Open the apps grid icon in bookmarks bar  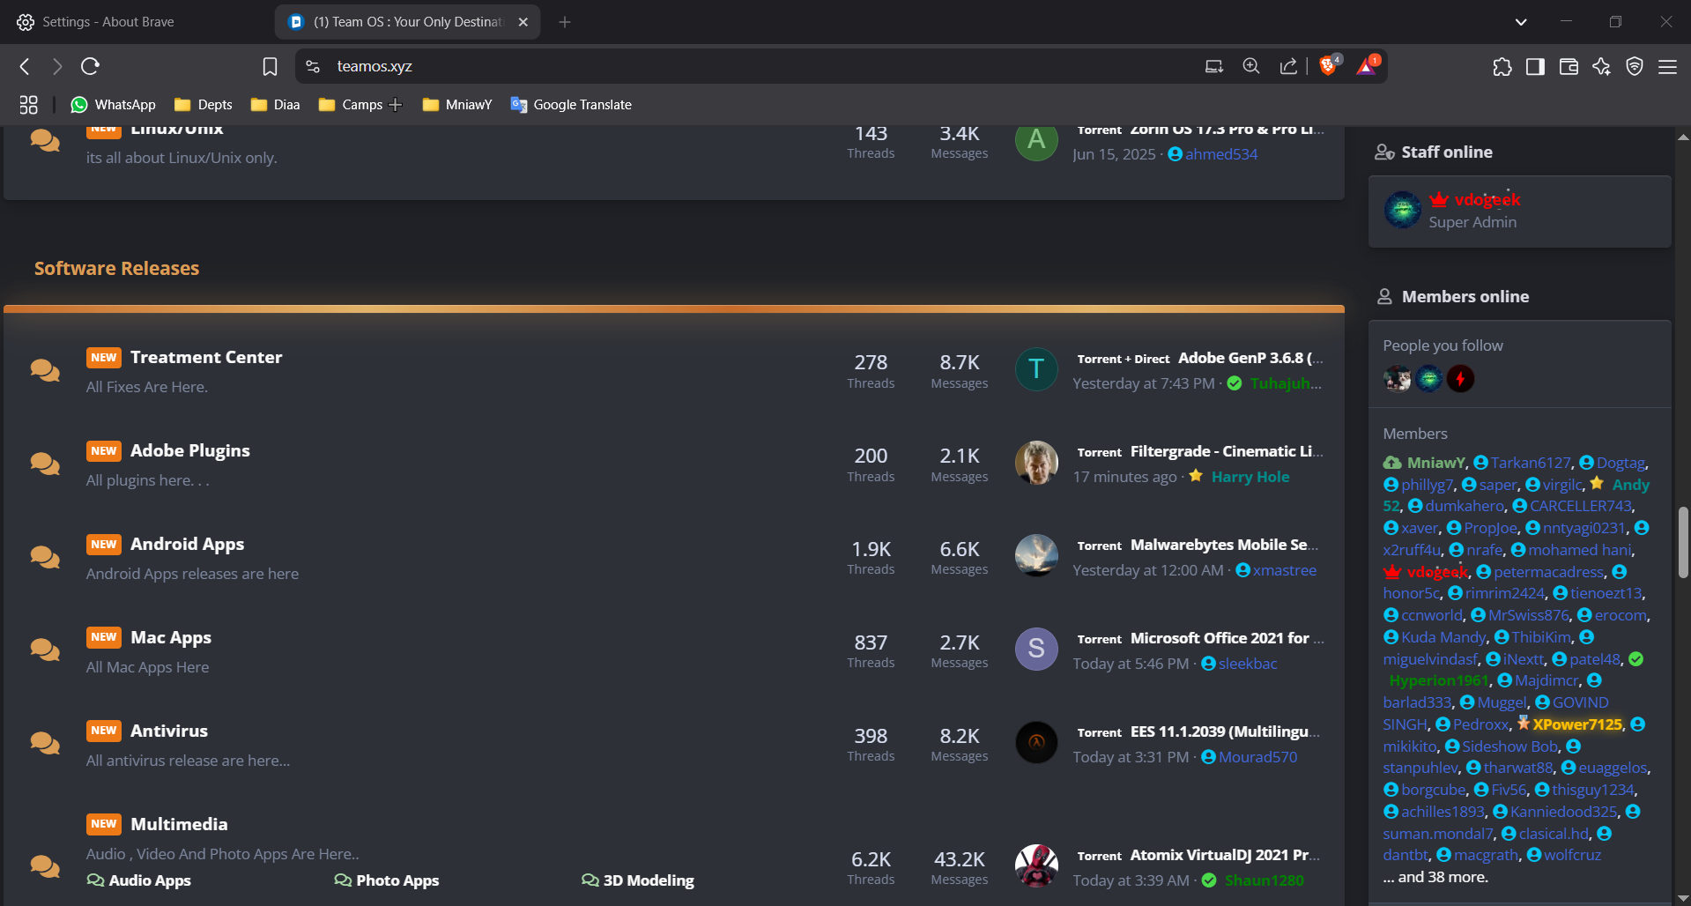click(28, 105)
